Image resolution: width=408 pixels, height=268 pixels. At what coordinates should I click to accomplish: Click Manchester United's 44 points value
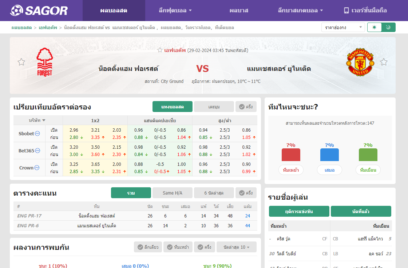(247, 225)
